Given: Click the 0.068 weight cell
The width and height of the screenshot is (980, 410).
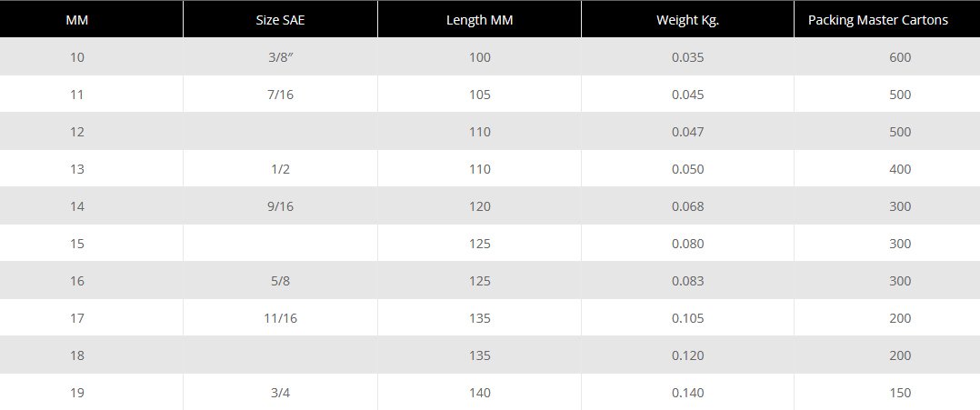Looking at the screenshot, I should (687, 206).
